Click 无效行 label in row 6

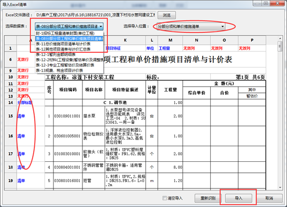tap(23, 60)
